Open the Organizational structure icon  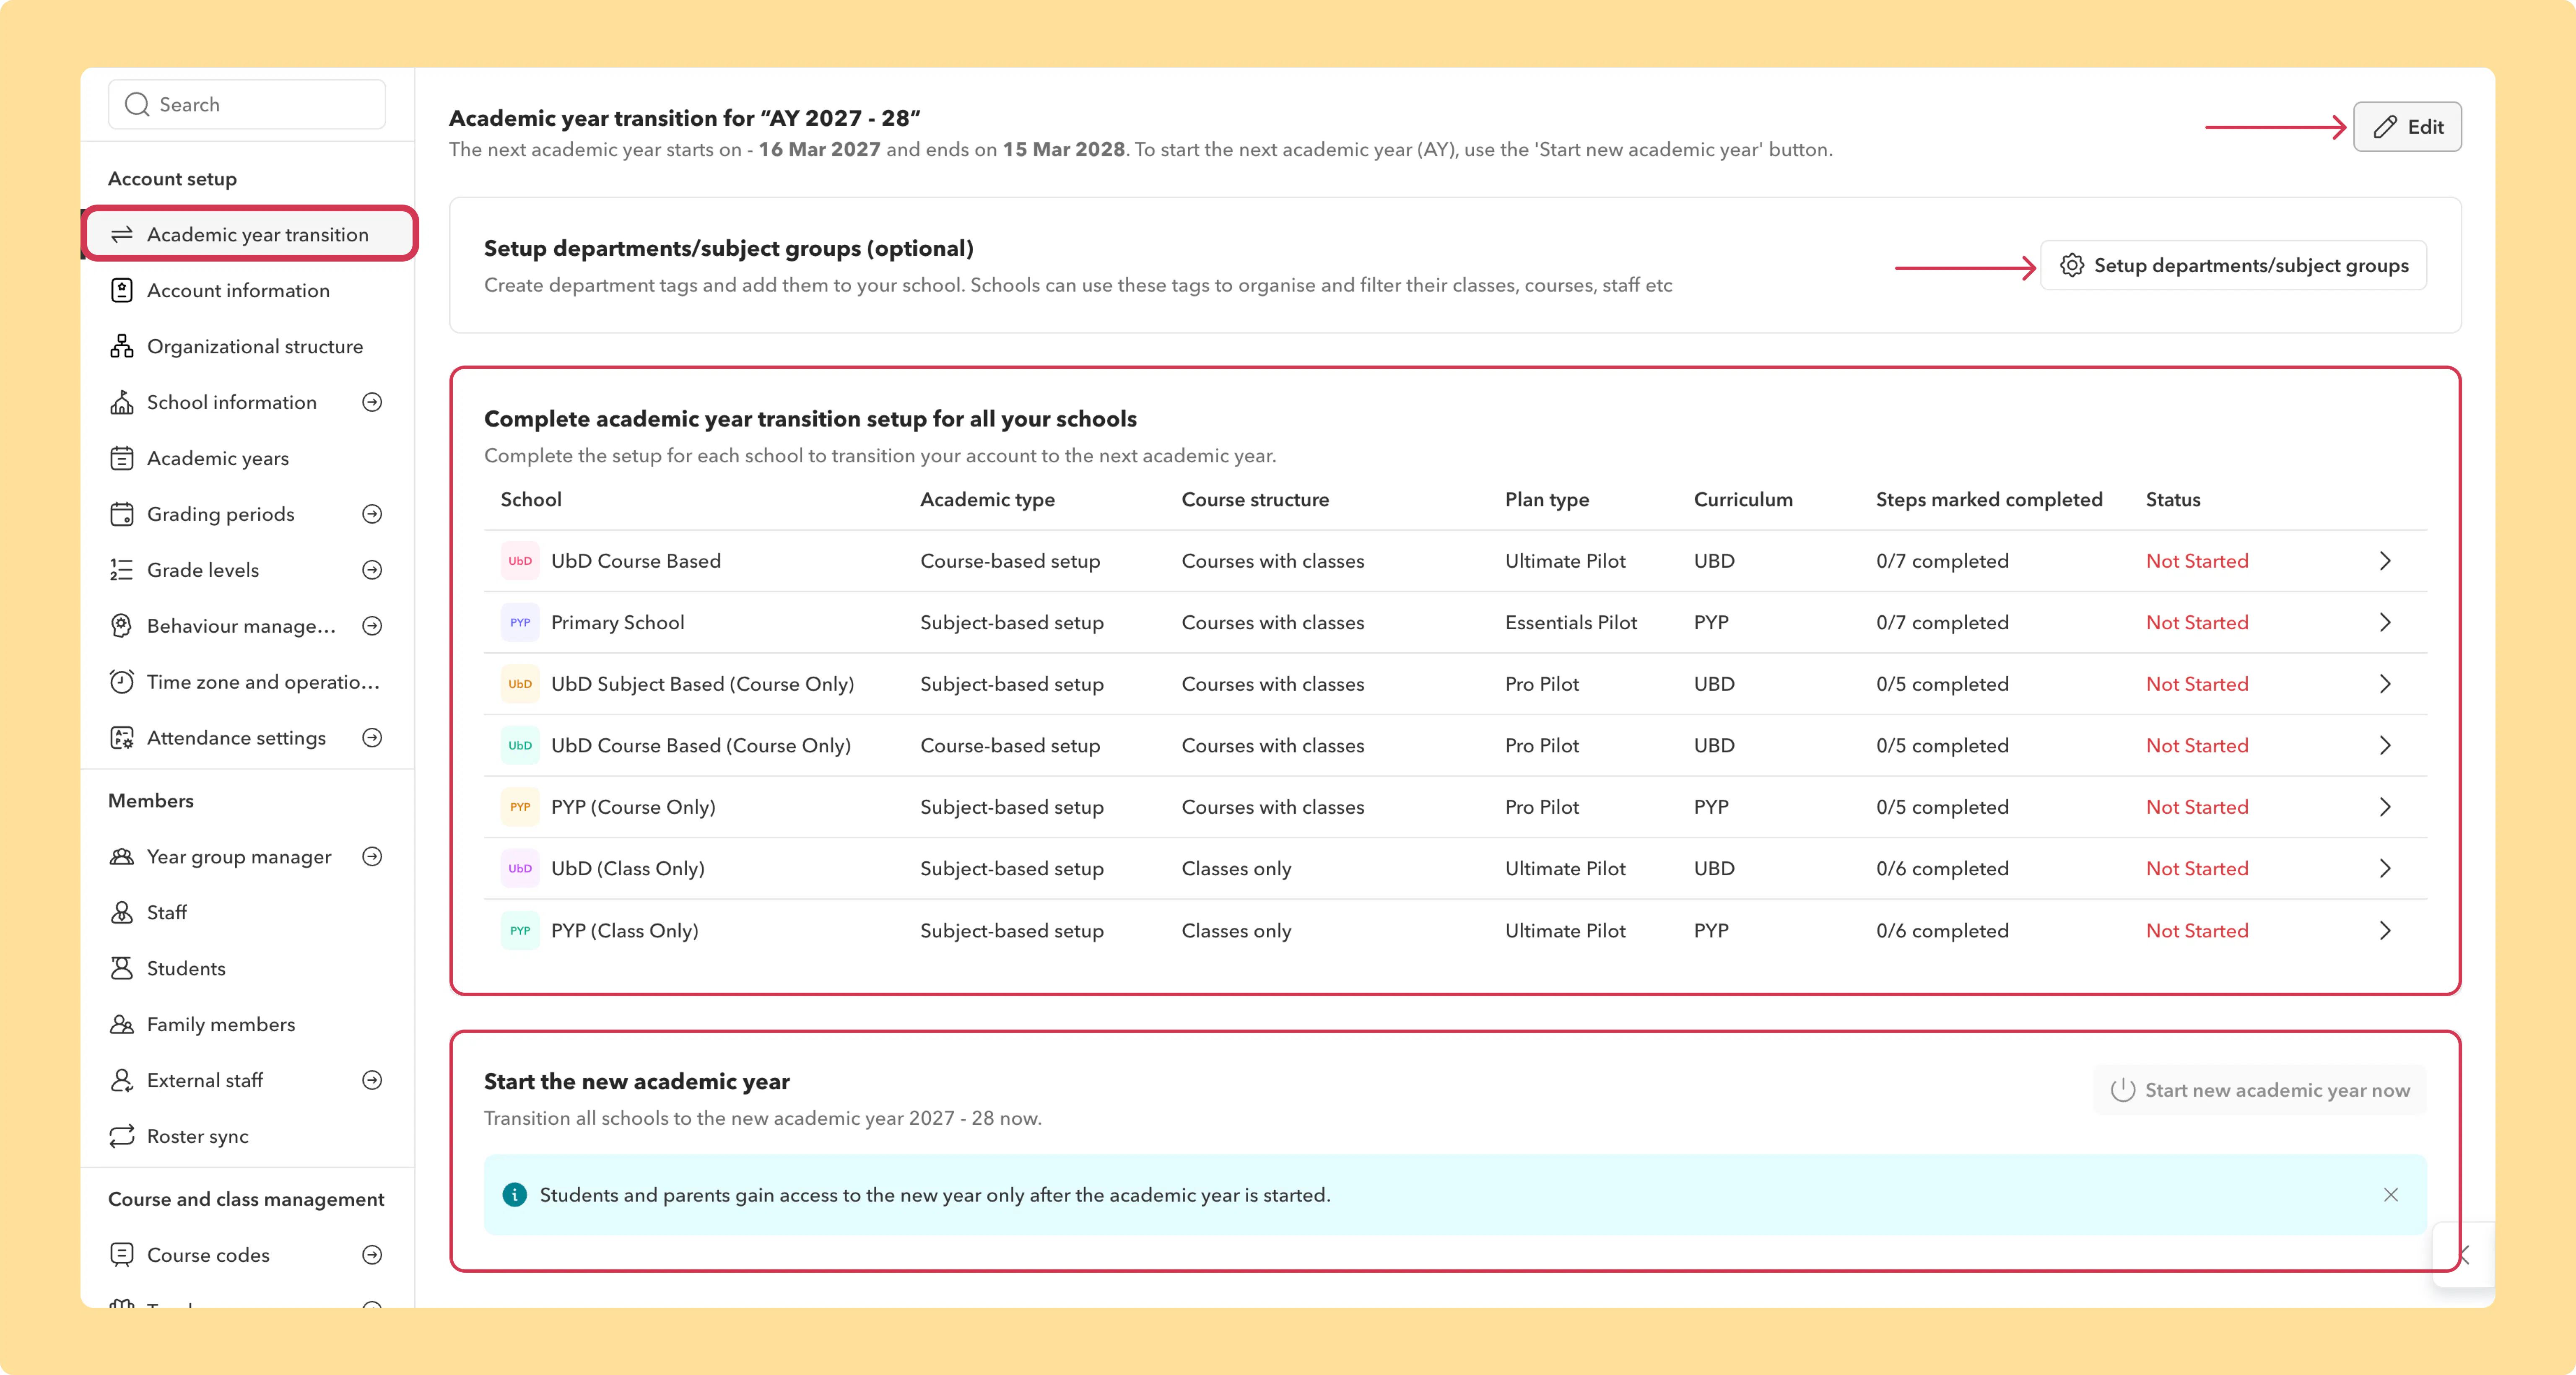(122, 346)
